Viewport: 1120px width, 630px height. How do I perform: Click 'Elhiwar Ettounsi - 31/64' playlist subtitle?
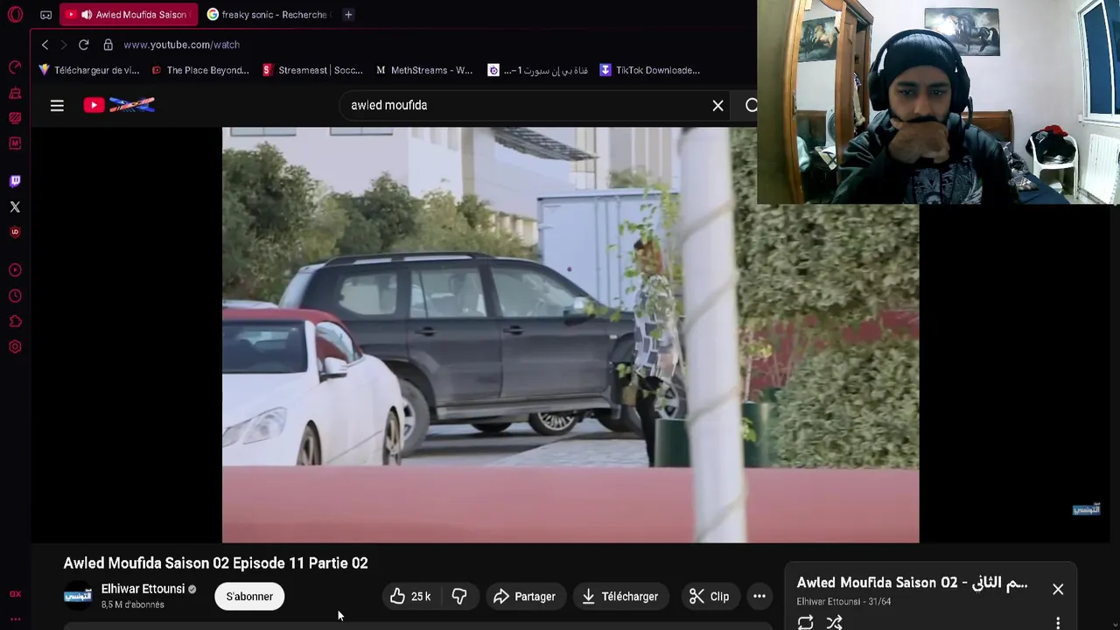843,601
